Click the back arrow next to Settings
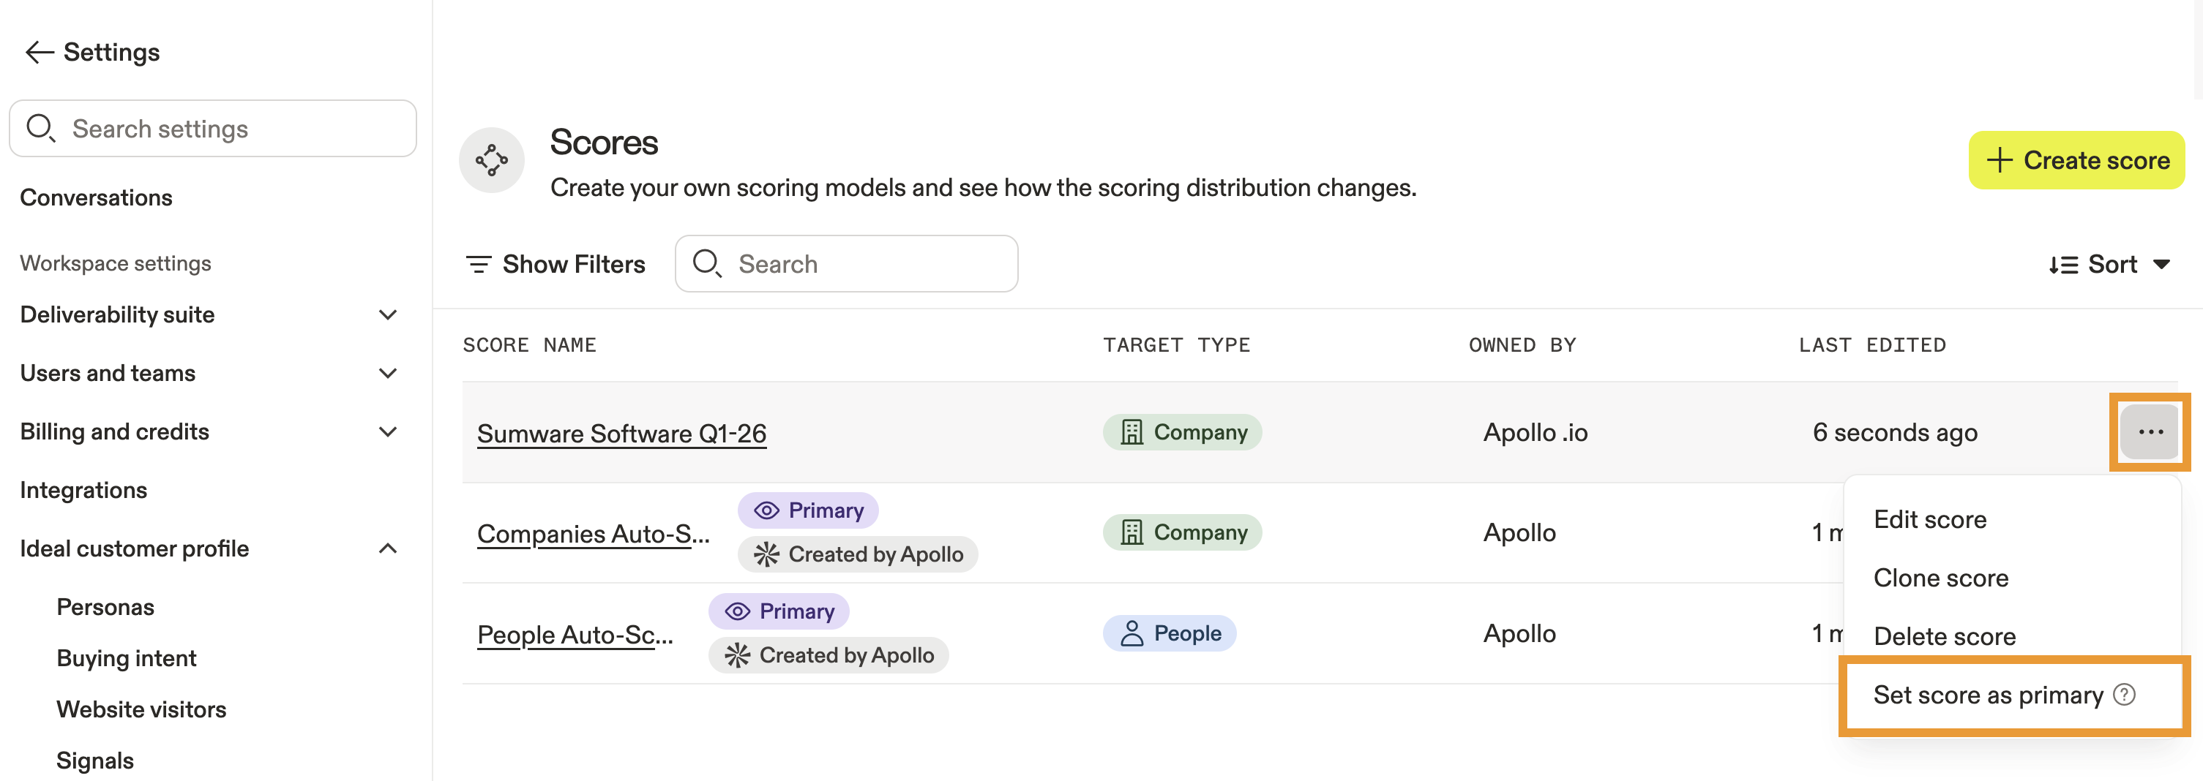 click(40, 52)
